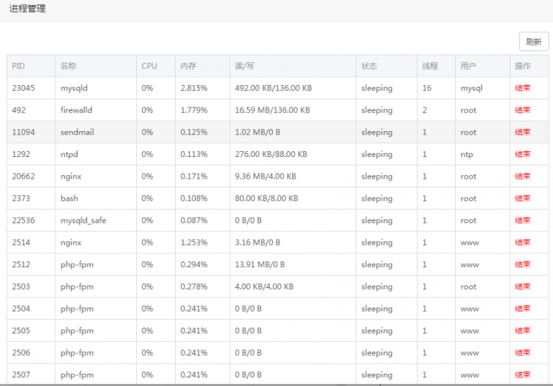End the php-fpm process 2503

pos(522,287)
